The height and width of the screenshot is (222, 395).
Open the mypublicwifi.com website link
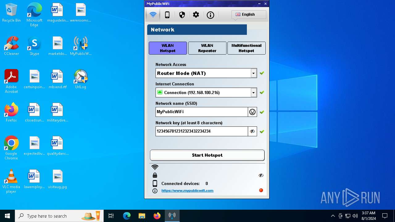tap(187, 191)
